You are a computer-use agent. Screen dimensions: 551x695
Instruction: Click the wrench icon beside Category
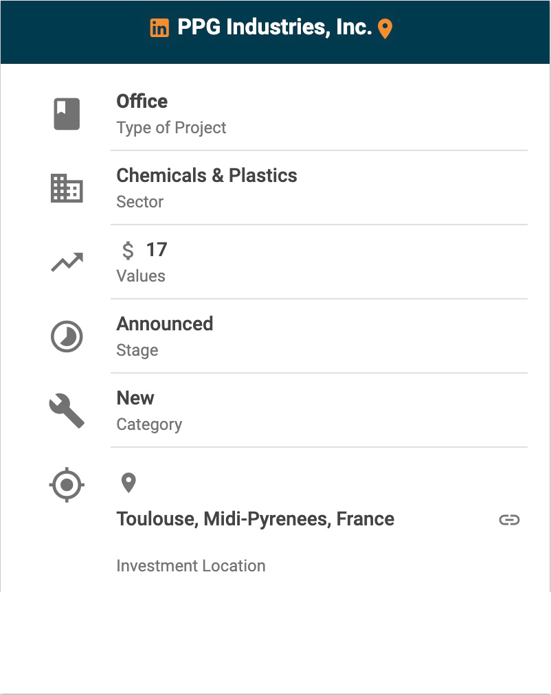click(x=67, y=411)
